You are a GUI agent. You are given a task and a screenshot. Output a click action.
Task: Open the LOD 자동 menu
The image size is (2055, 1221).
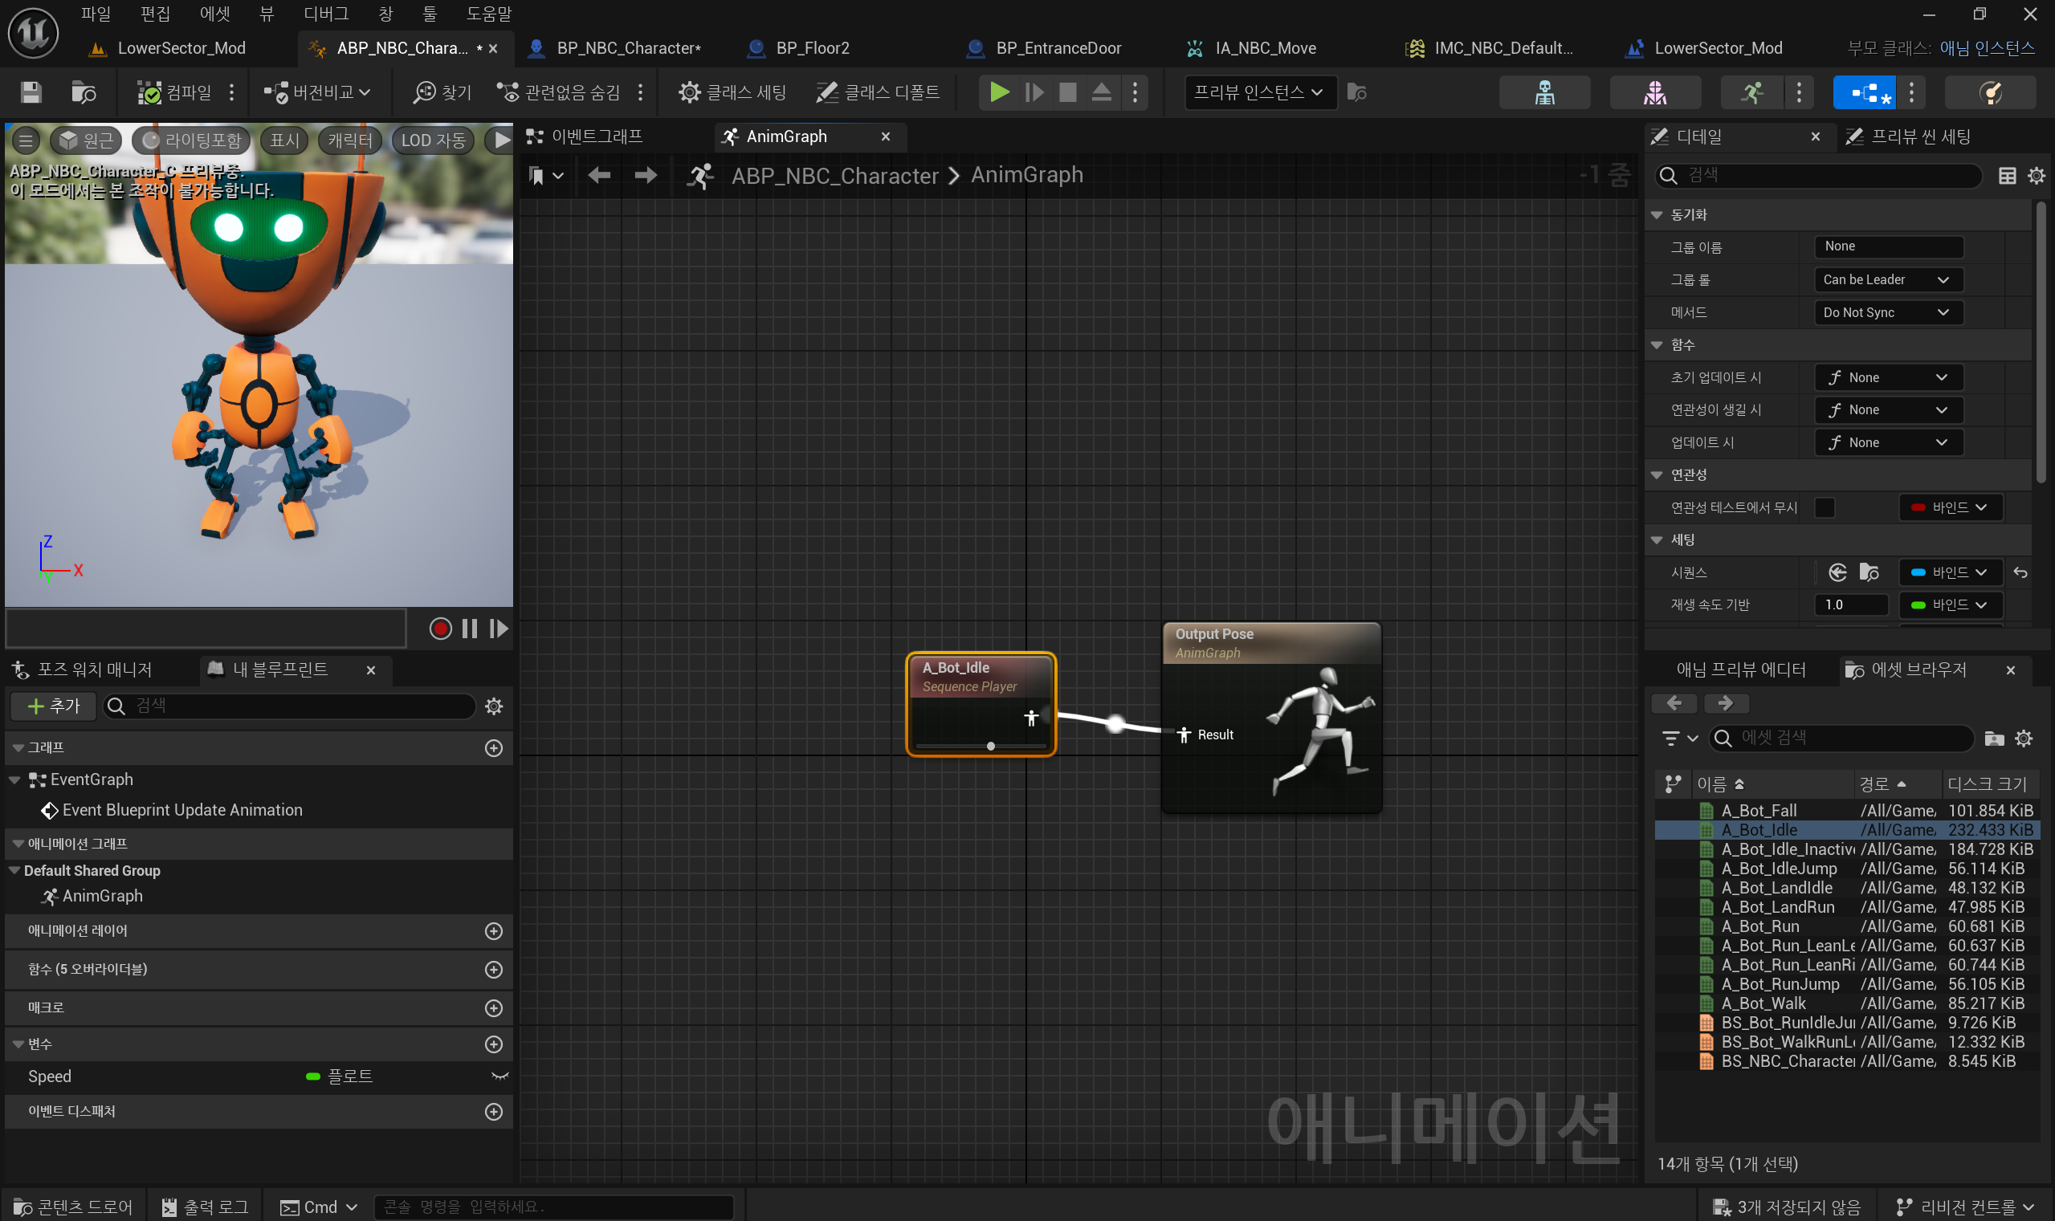433,140
